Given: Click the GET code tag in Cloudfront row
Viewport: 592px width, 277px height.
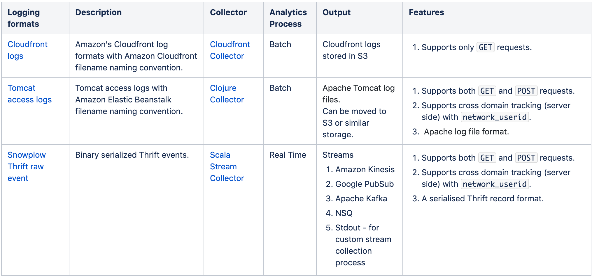Looking at the screenshot, I should point(485,47).
